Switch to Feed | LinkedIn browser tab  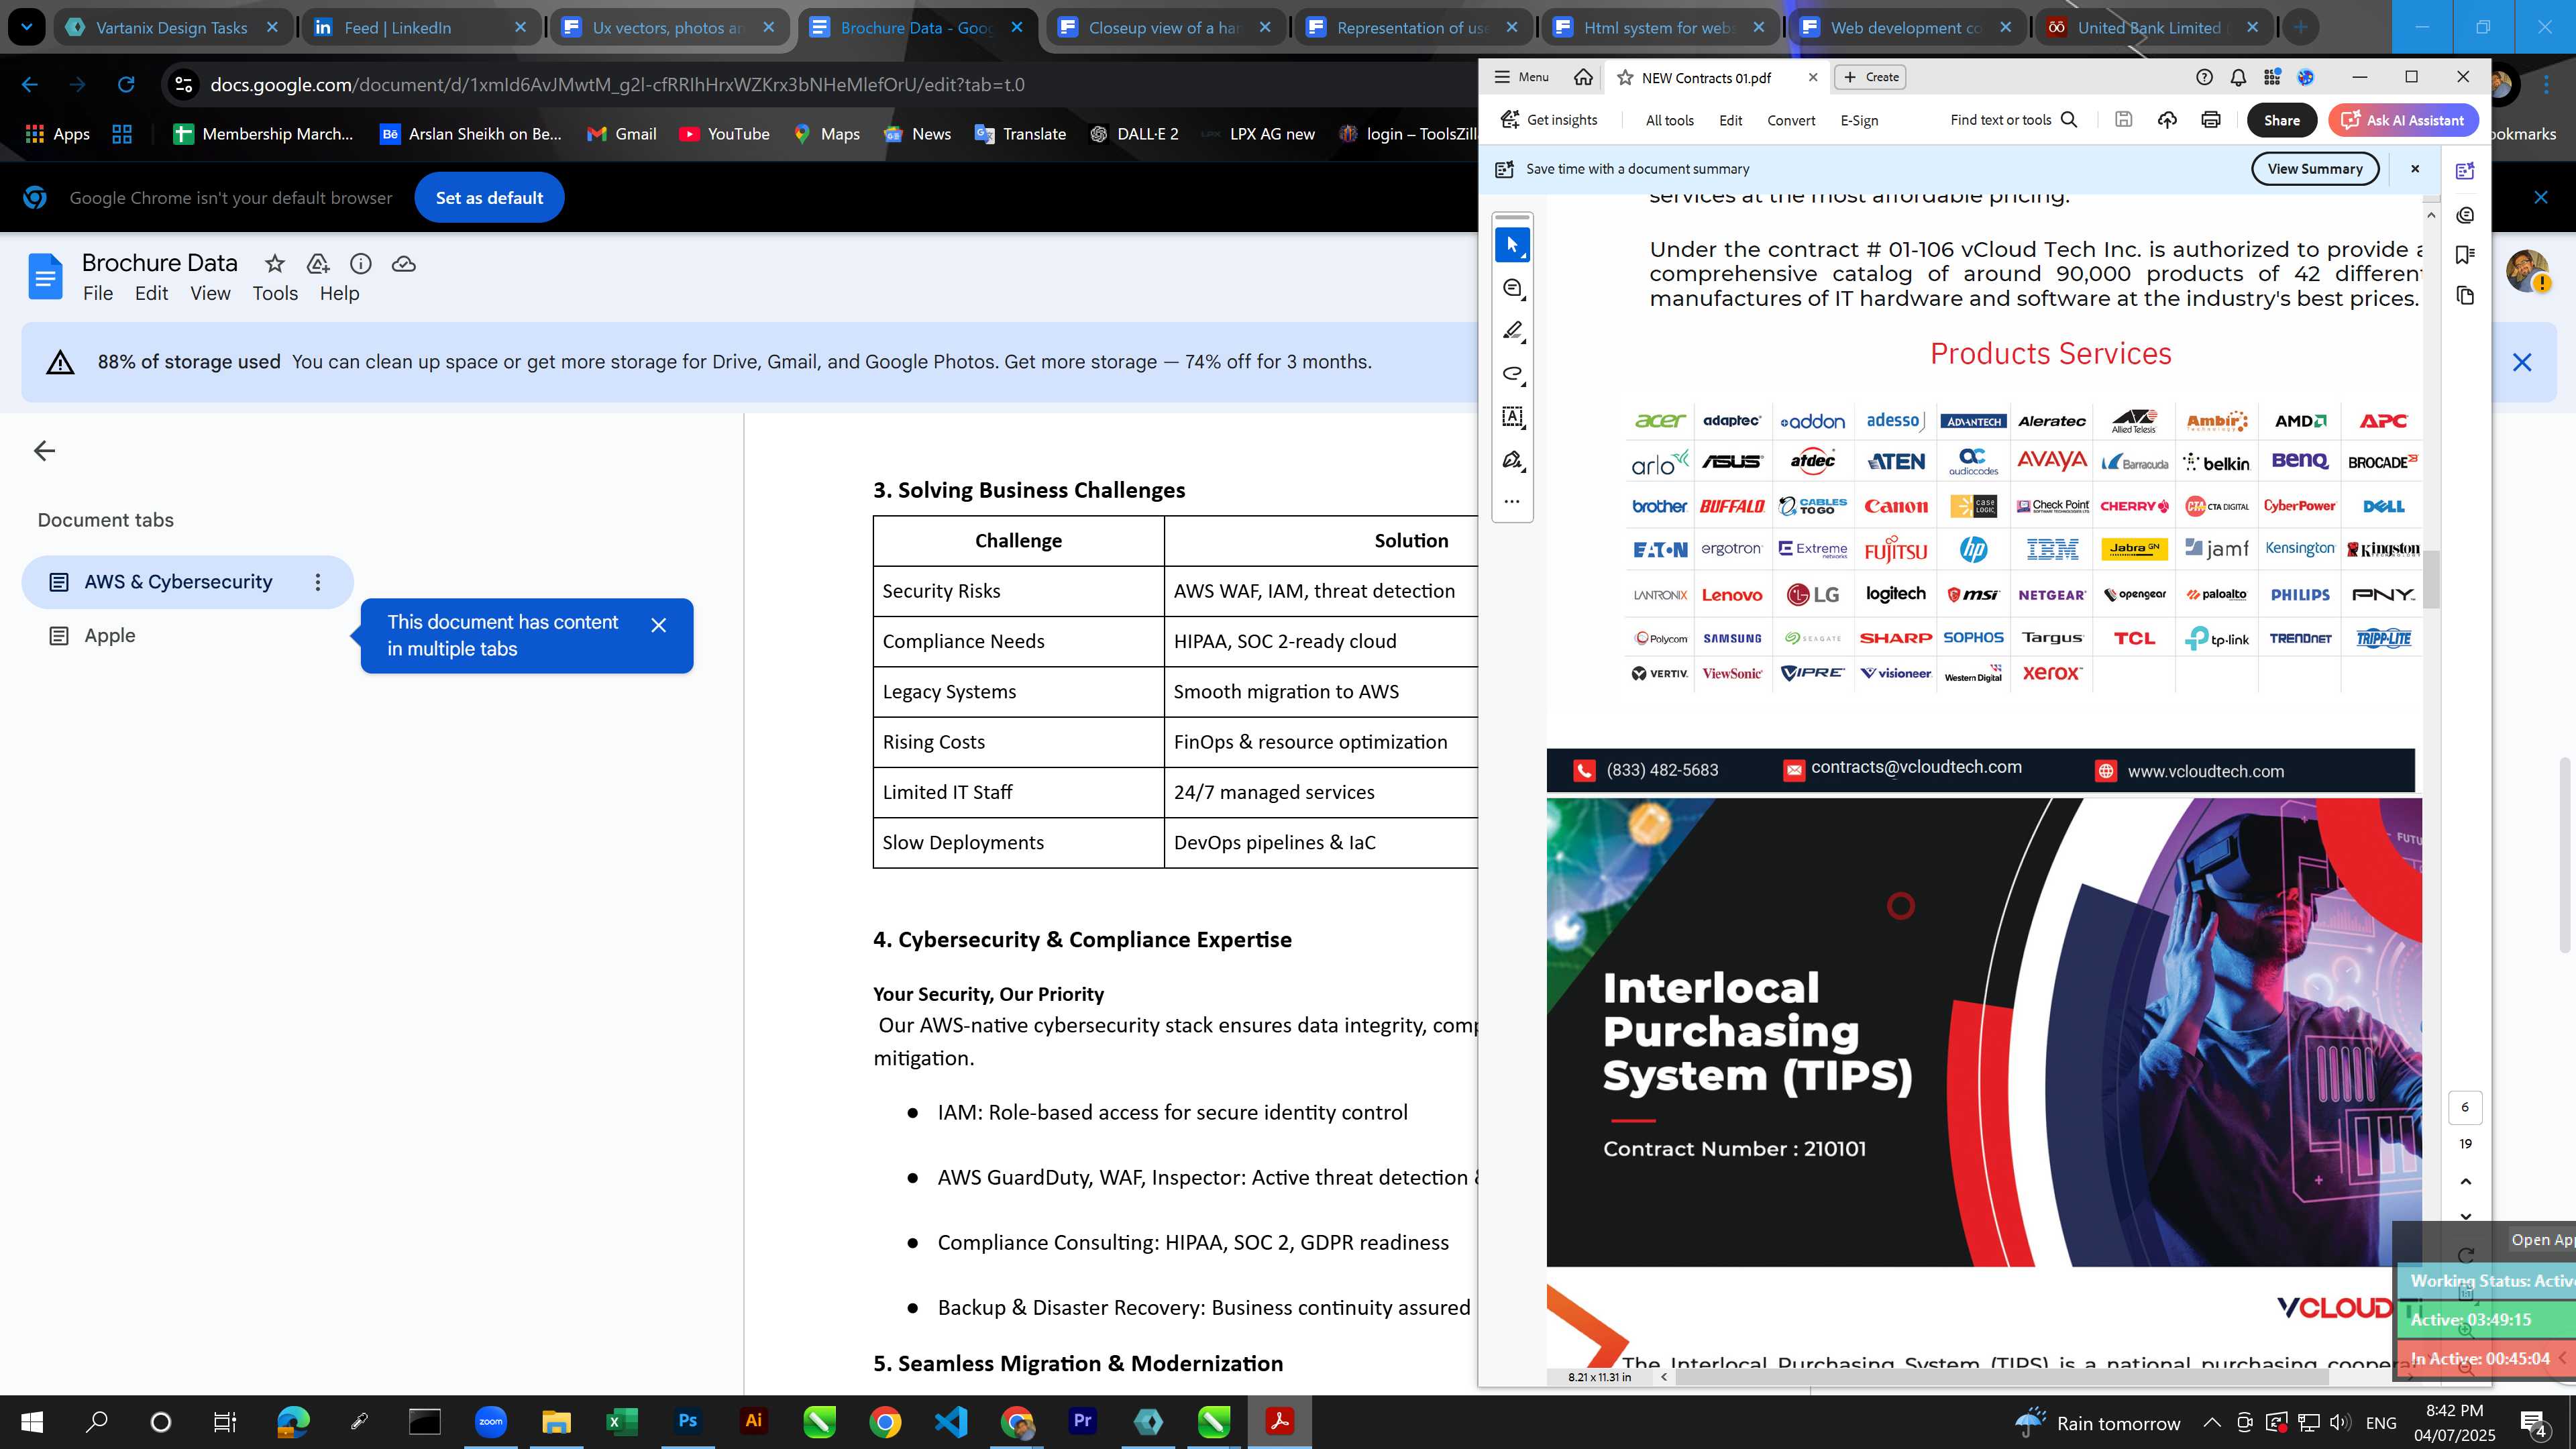(420, 28)
